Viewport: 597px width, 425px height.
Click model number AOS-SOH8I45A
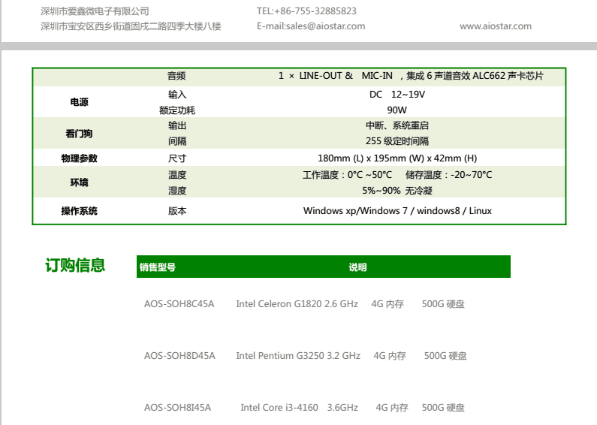[x=177, y=408]
